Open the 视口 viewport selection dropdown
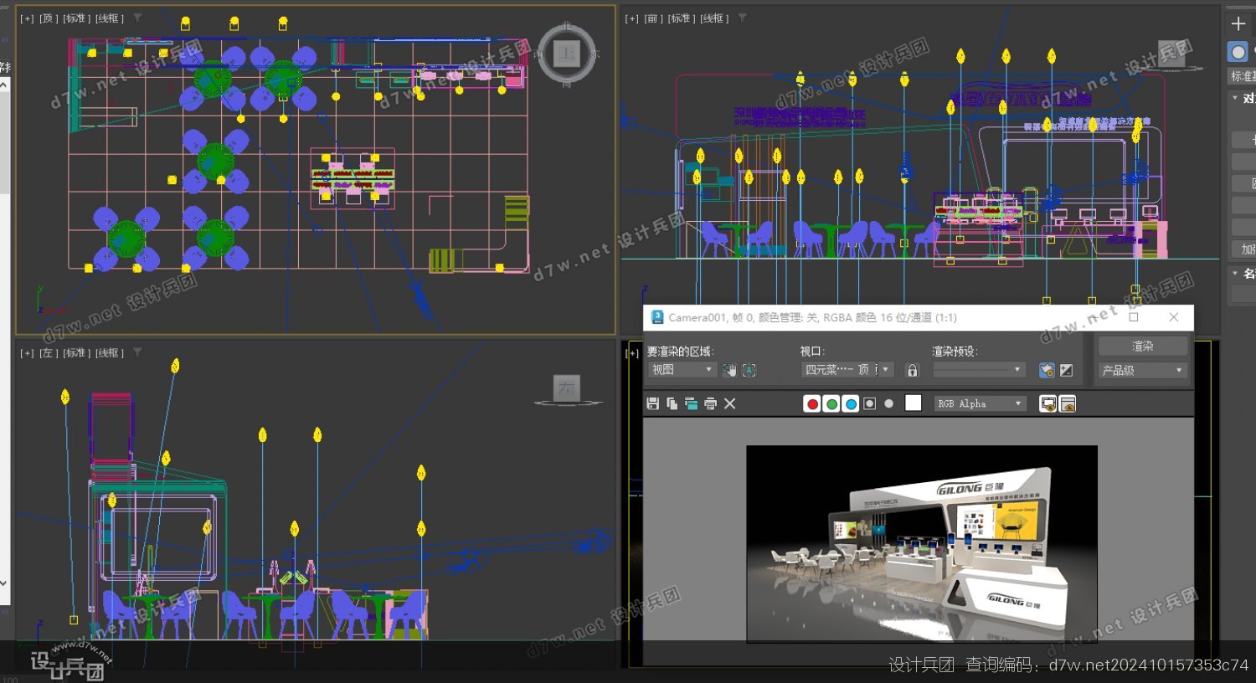The height and width of the screenshot is (683, 1256). click(847, 370)
